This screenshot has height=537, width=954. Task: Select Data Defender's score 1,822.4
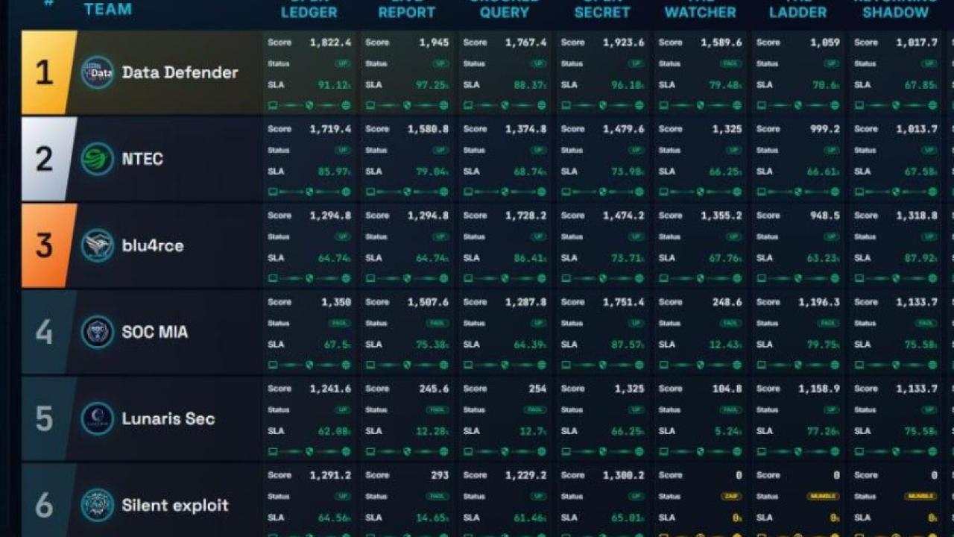(331, 43)
